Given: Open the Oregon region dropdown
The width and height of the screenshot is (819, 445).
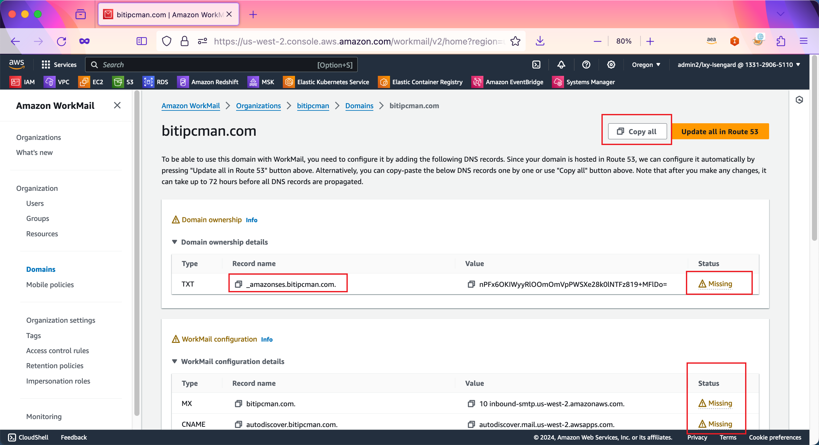Looking at the screenshot, I should point(646,65).
